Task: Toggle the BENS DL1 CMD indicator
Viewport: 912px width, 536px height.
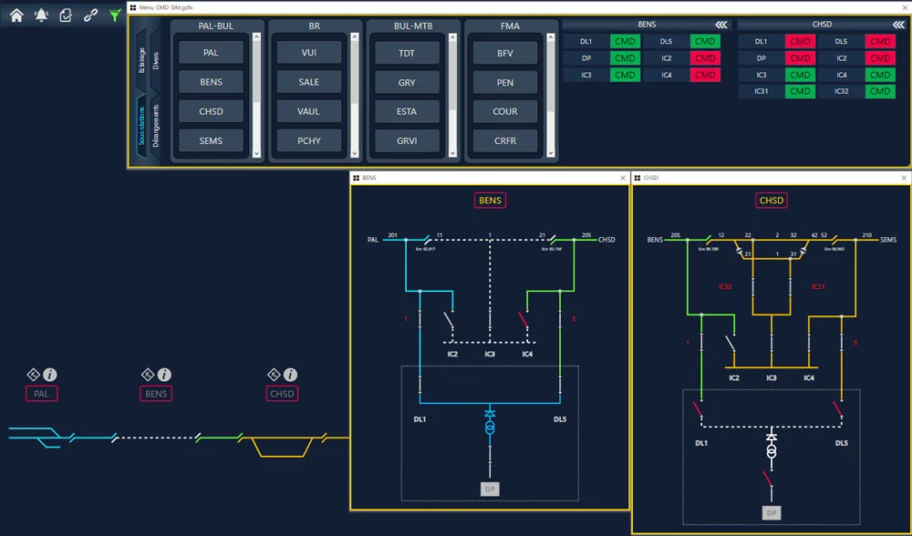Action: pos(624,42)
